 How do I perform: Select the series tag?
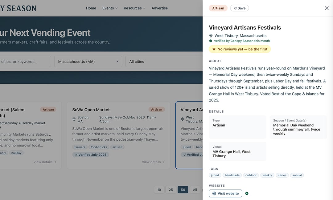[282, 175]
